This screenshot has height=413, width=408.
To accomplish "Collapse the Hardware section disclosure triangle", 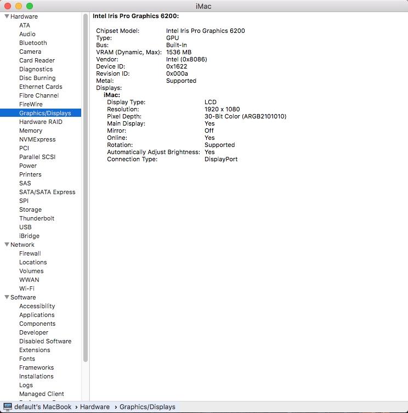I will point(7,16).
